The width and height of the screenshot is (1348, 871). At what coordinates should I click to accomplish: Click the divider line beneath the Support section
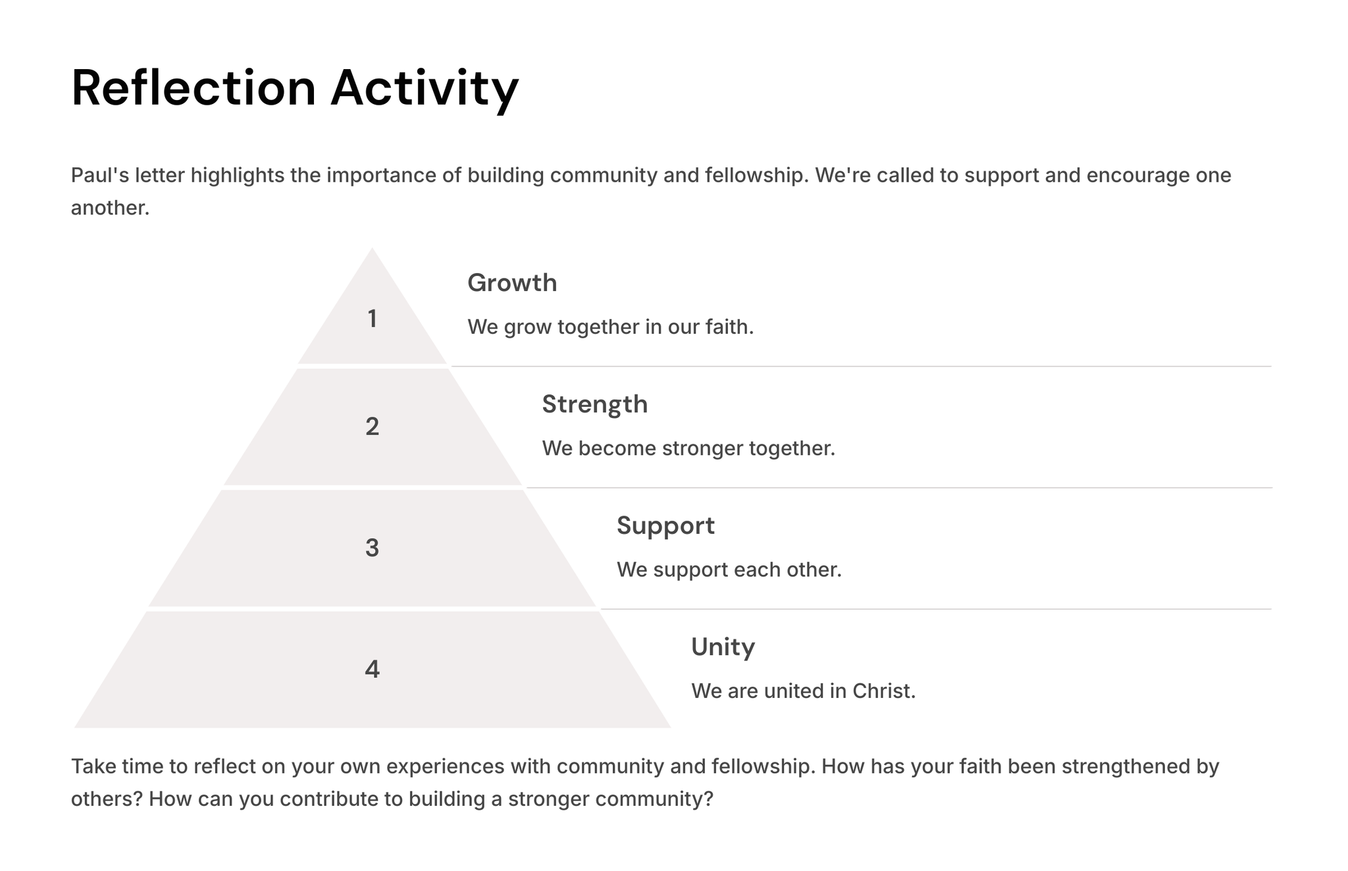935,609
